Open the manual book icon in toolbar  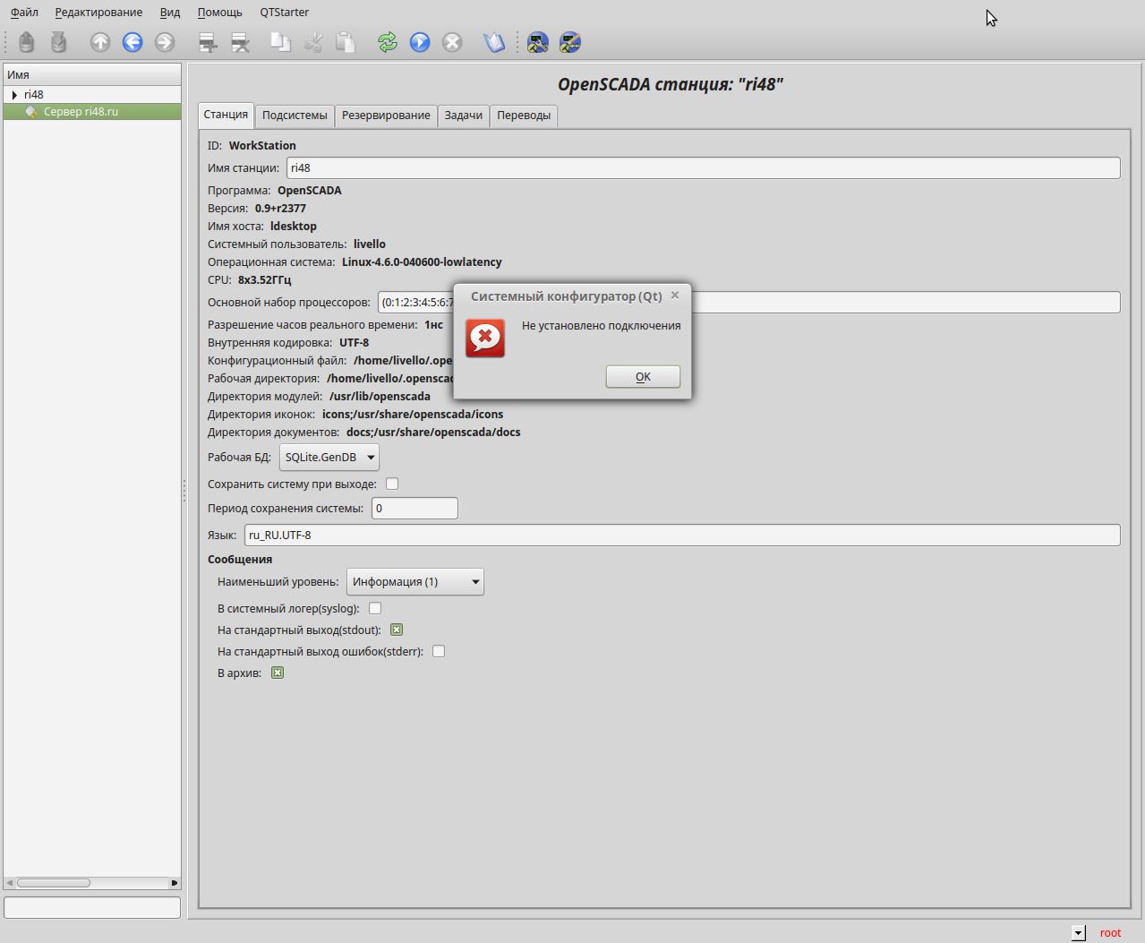click(x=494, y=42)
